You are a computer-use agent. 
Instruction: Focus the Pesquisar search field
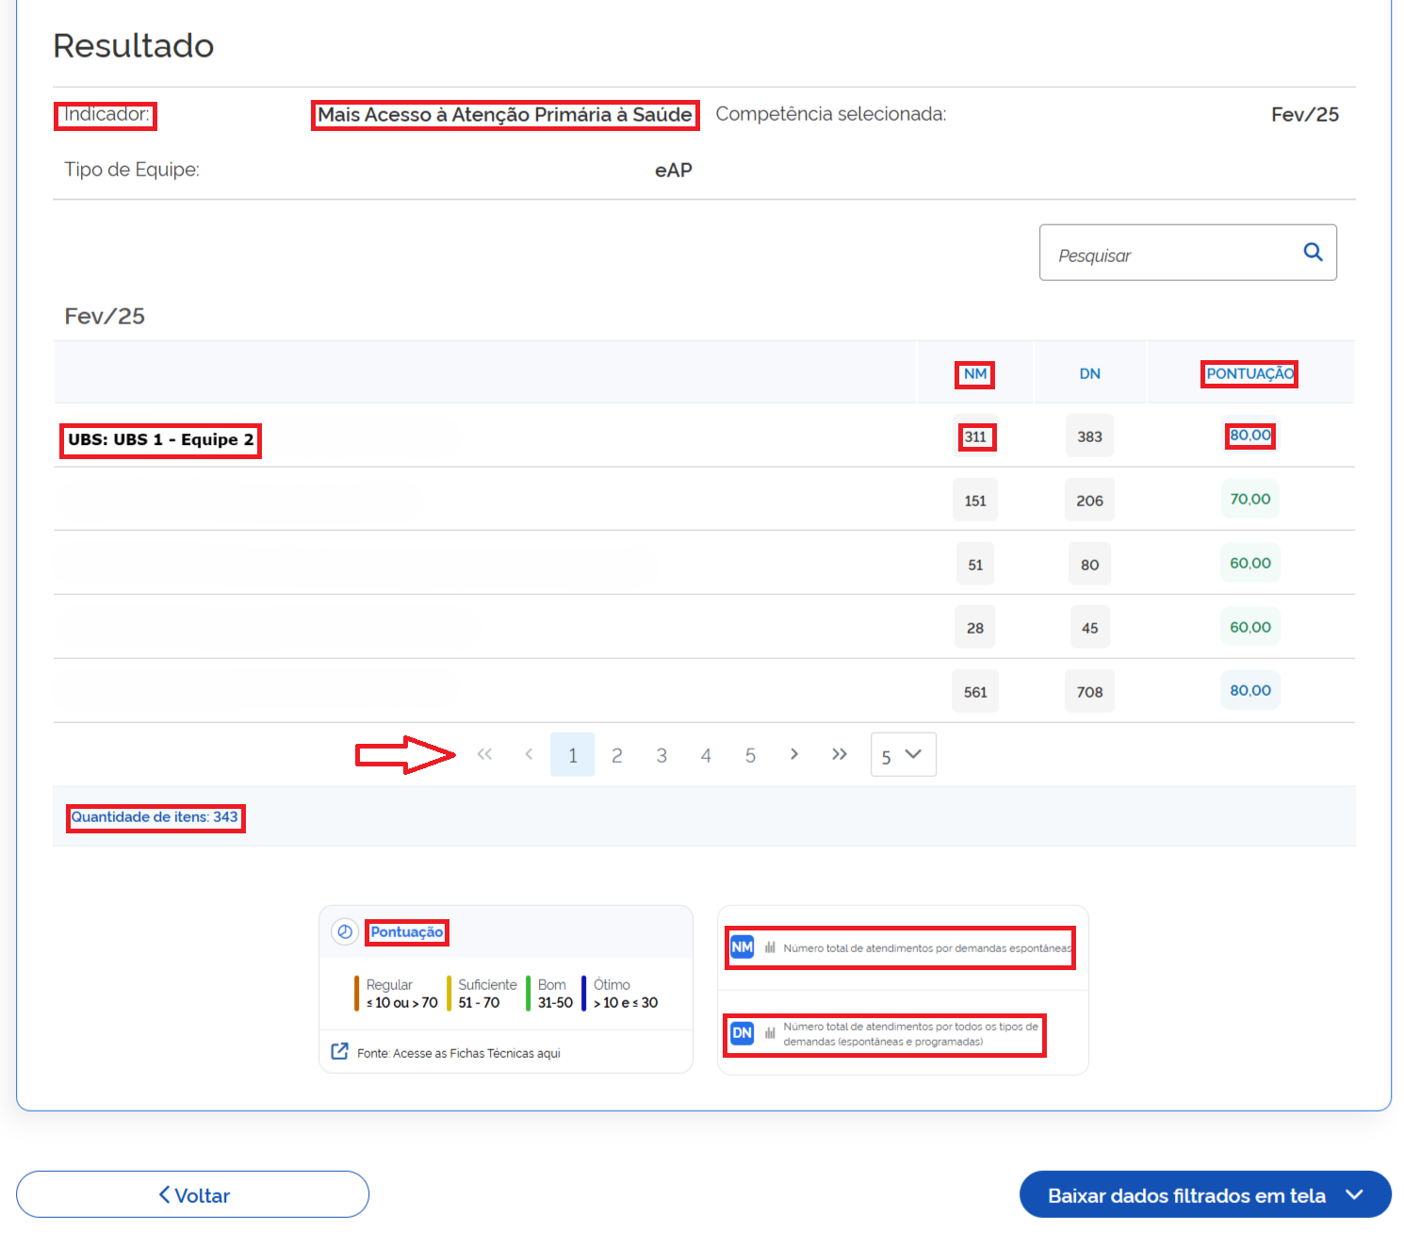tap(1187, 253)
